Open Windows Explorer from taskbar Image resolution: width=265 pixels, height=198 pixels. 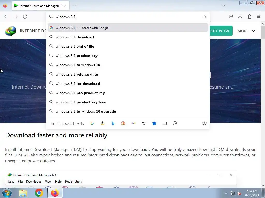(x=23, y=193)
